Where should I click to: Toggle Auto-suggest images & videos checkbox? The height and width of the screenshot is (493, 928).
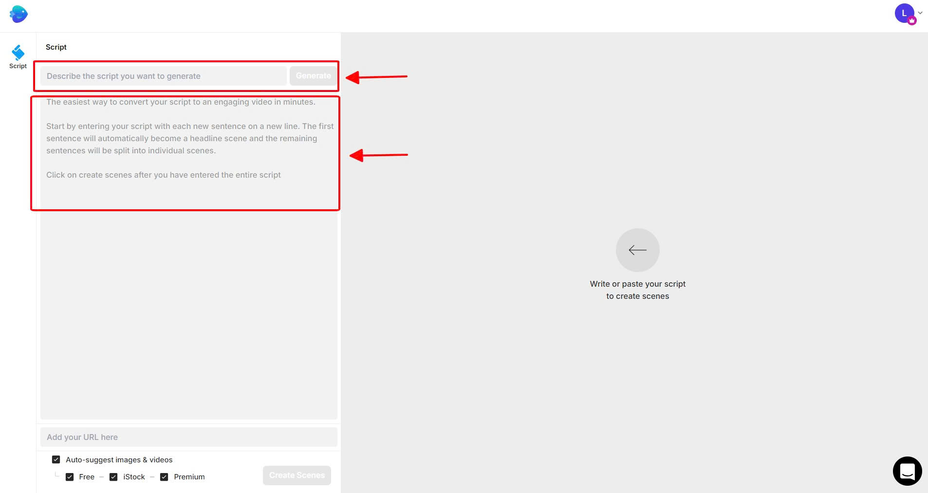coord(56,459)
